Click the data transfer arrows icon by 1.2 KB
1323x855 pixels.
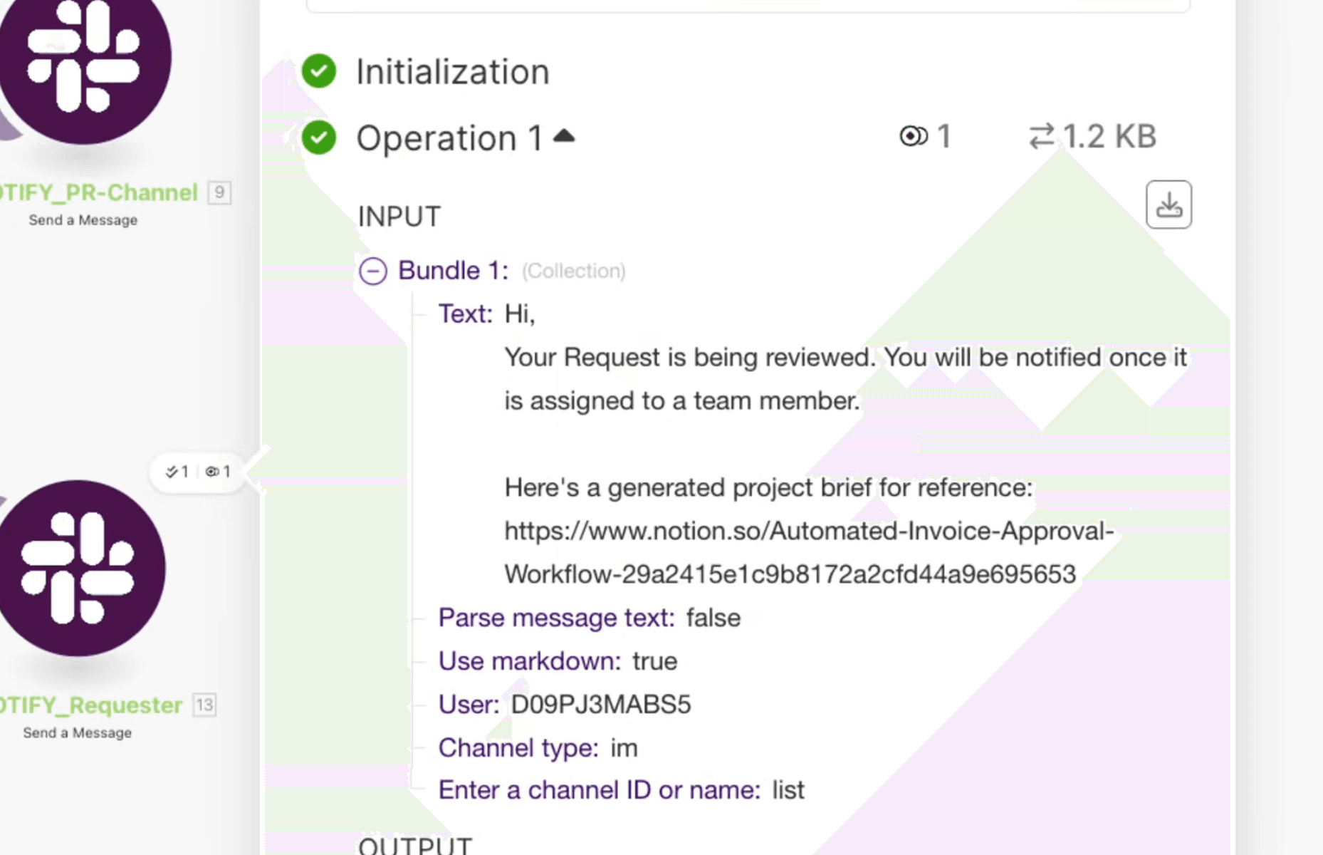pos(1042,136)
